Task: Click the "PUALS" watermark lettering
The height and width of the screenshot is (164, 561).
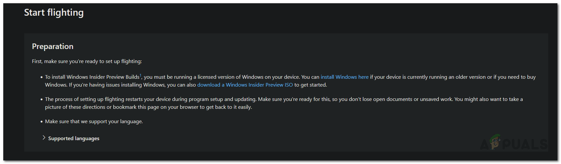Action: pyautogui.click(x=525, y=144)
